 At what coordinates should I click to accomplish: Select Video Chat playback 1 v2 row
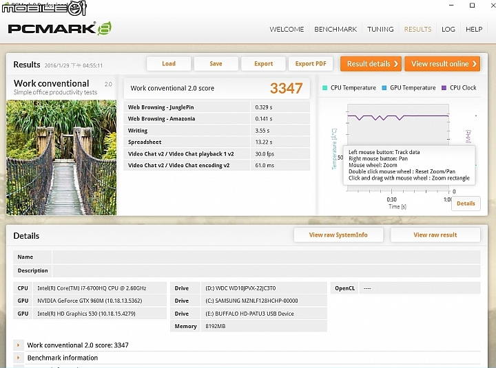217,154
